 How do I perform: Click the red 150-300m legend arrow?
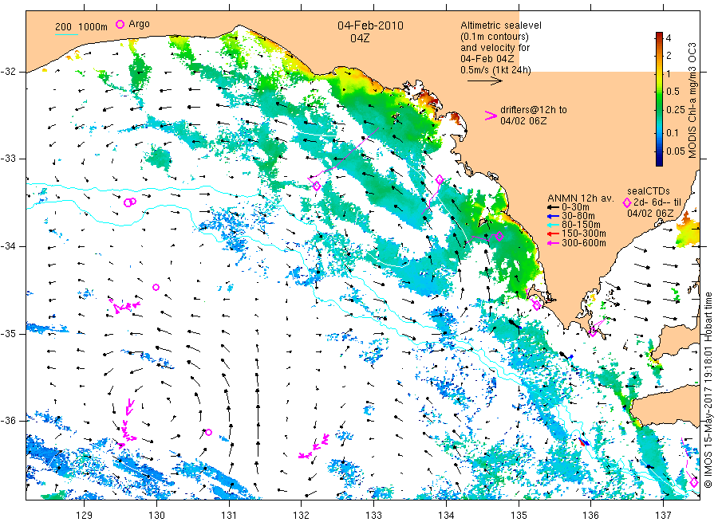pos(553,234)
